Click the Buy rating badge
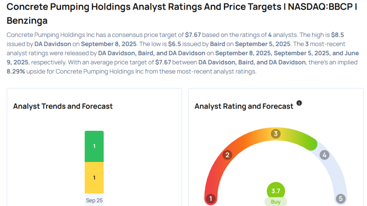This screenshot has height=206, width=367. [x=276, y=202]
